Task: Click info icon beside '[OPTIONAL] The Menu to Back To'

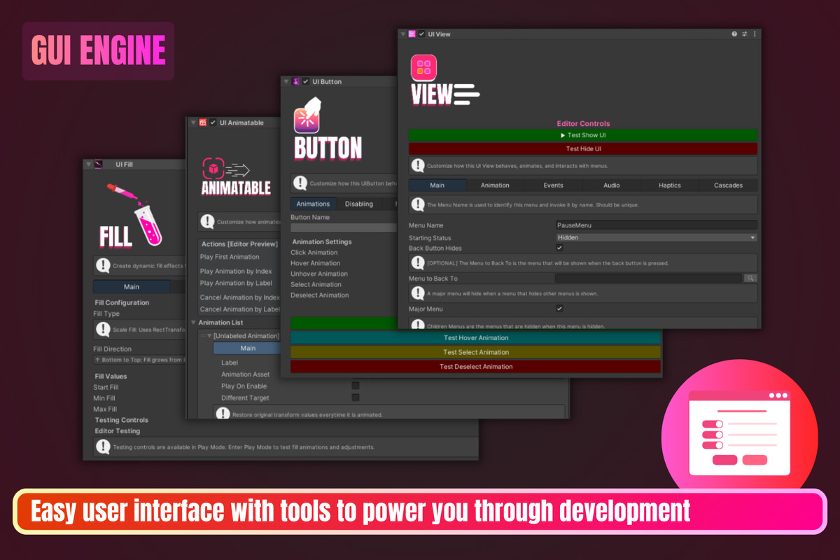Action: 418,263
